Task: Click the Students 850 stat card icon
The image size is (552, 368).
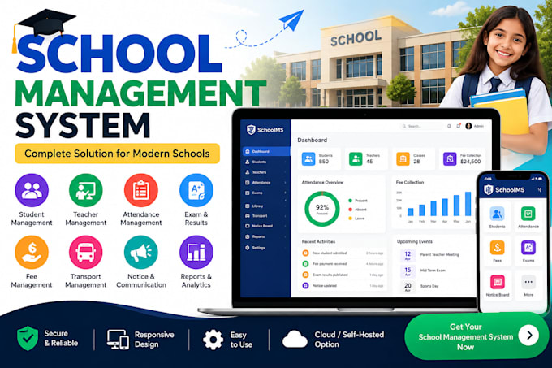Action: click(308, 159)
